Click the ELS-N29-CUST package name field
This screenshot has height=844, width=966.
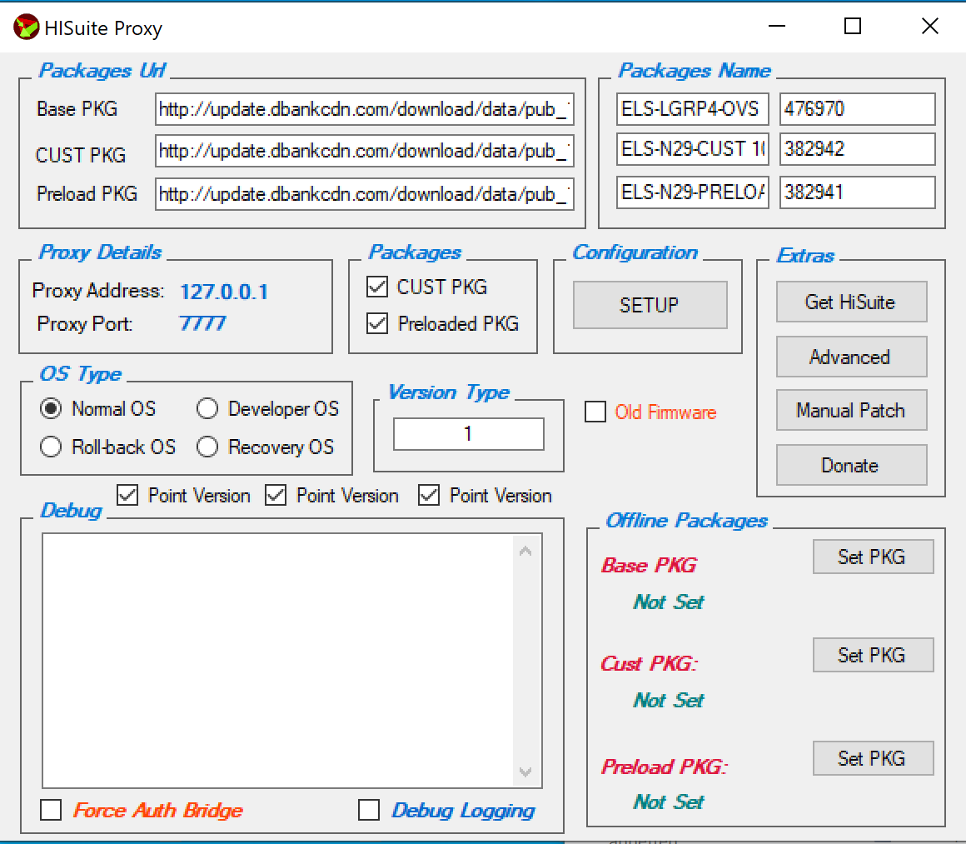[x=693, y=149]
